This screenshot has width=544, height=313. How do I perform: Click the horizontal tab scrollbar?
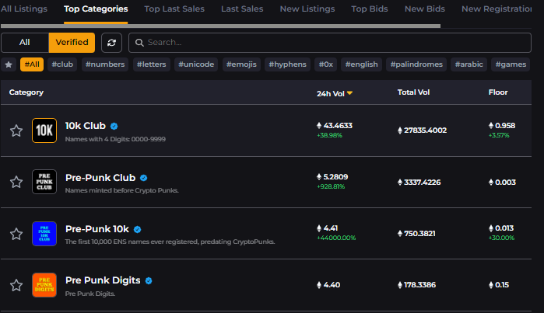(221, 26)
